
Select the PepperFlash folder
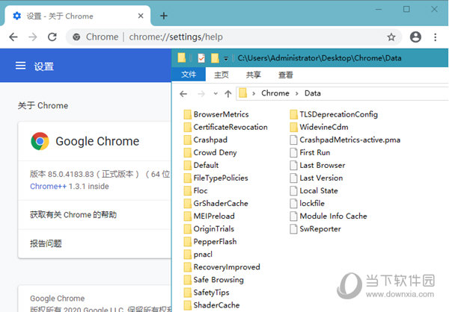pos(210,242)
